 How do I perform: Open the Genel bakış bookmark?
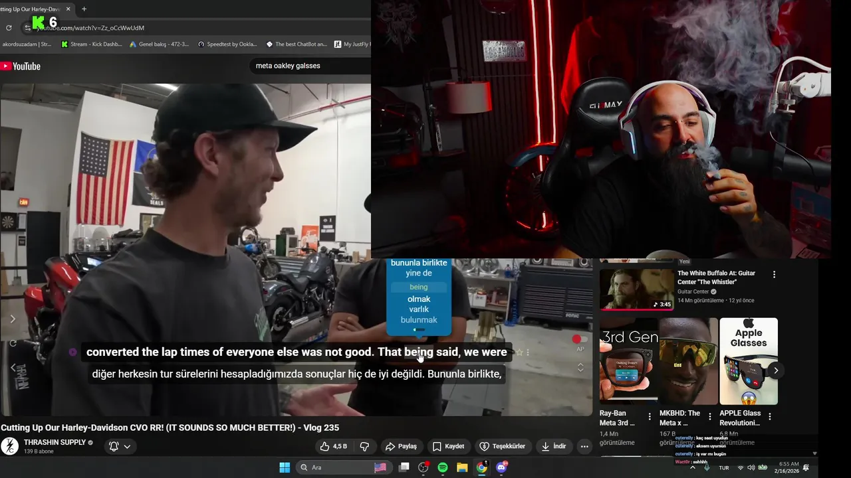click(159, 44)
